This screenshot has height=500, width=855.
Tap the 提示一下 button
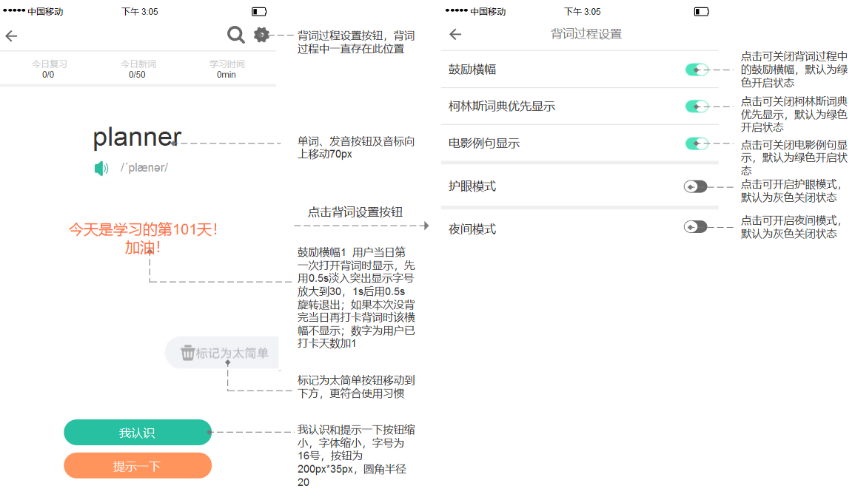(138, 465)
